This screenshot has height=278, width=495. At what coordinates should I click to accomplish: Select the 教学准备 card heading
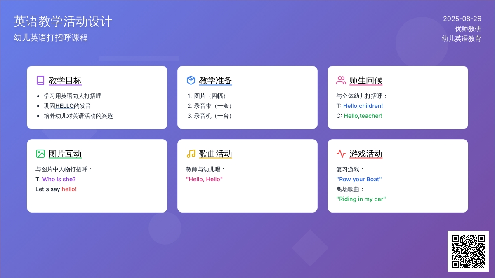(x=215, y=80)
